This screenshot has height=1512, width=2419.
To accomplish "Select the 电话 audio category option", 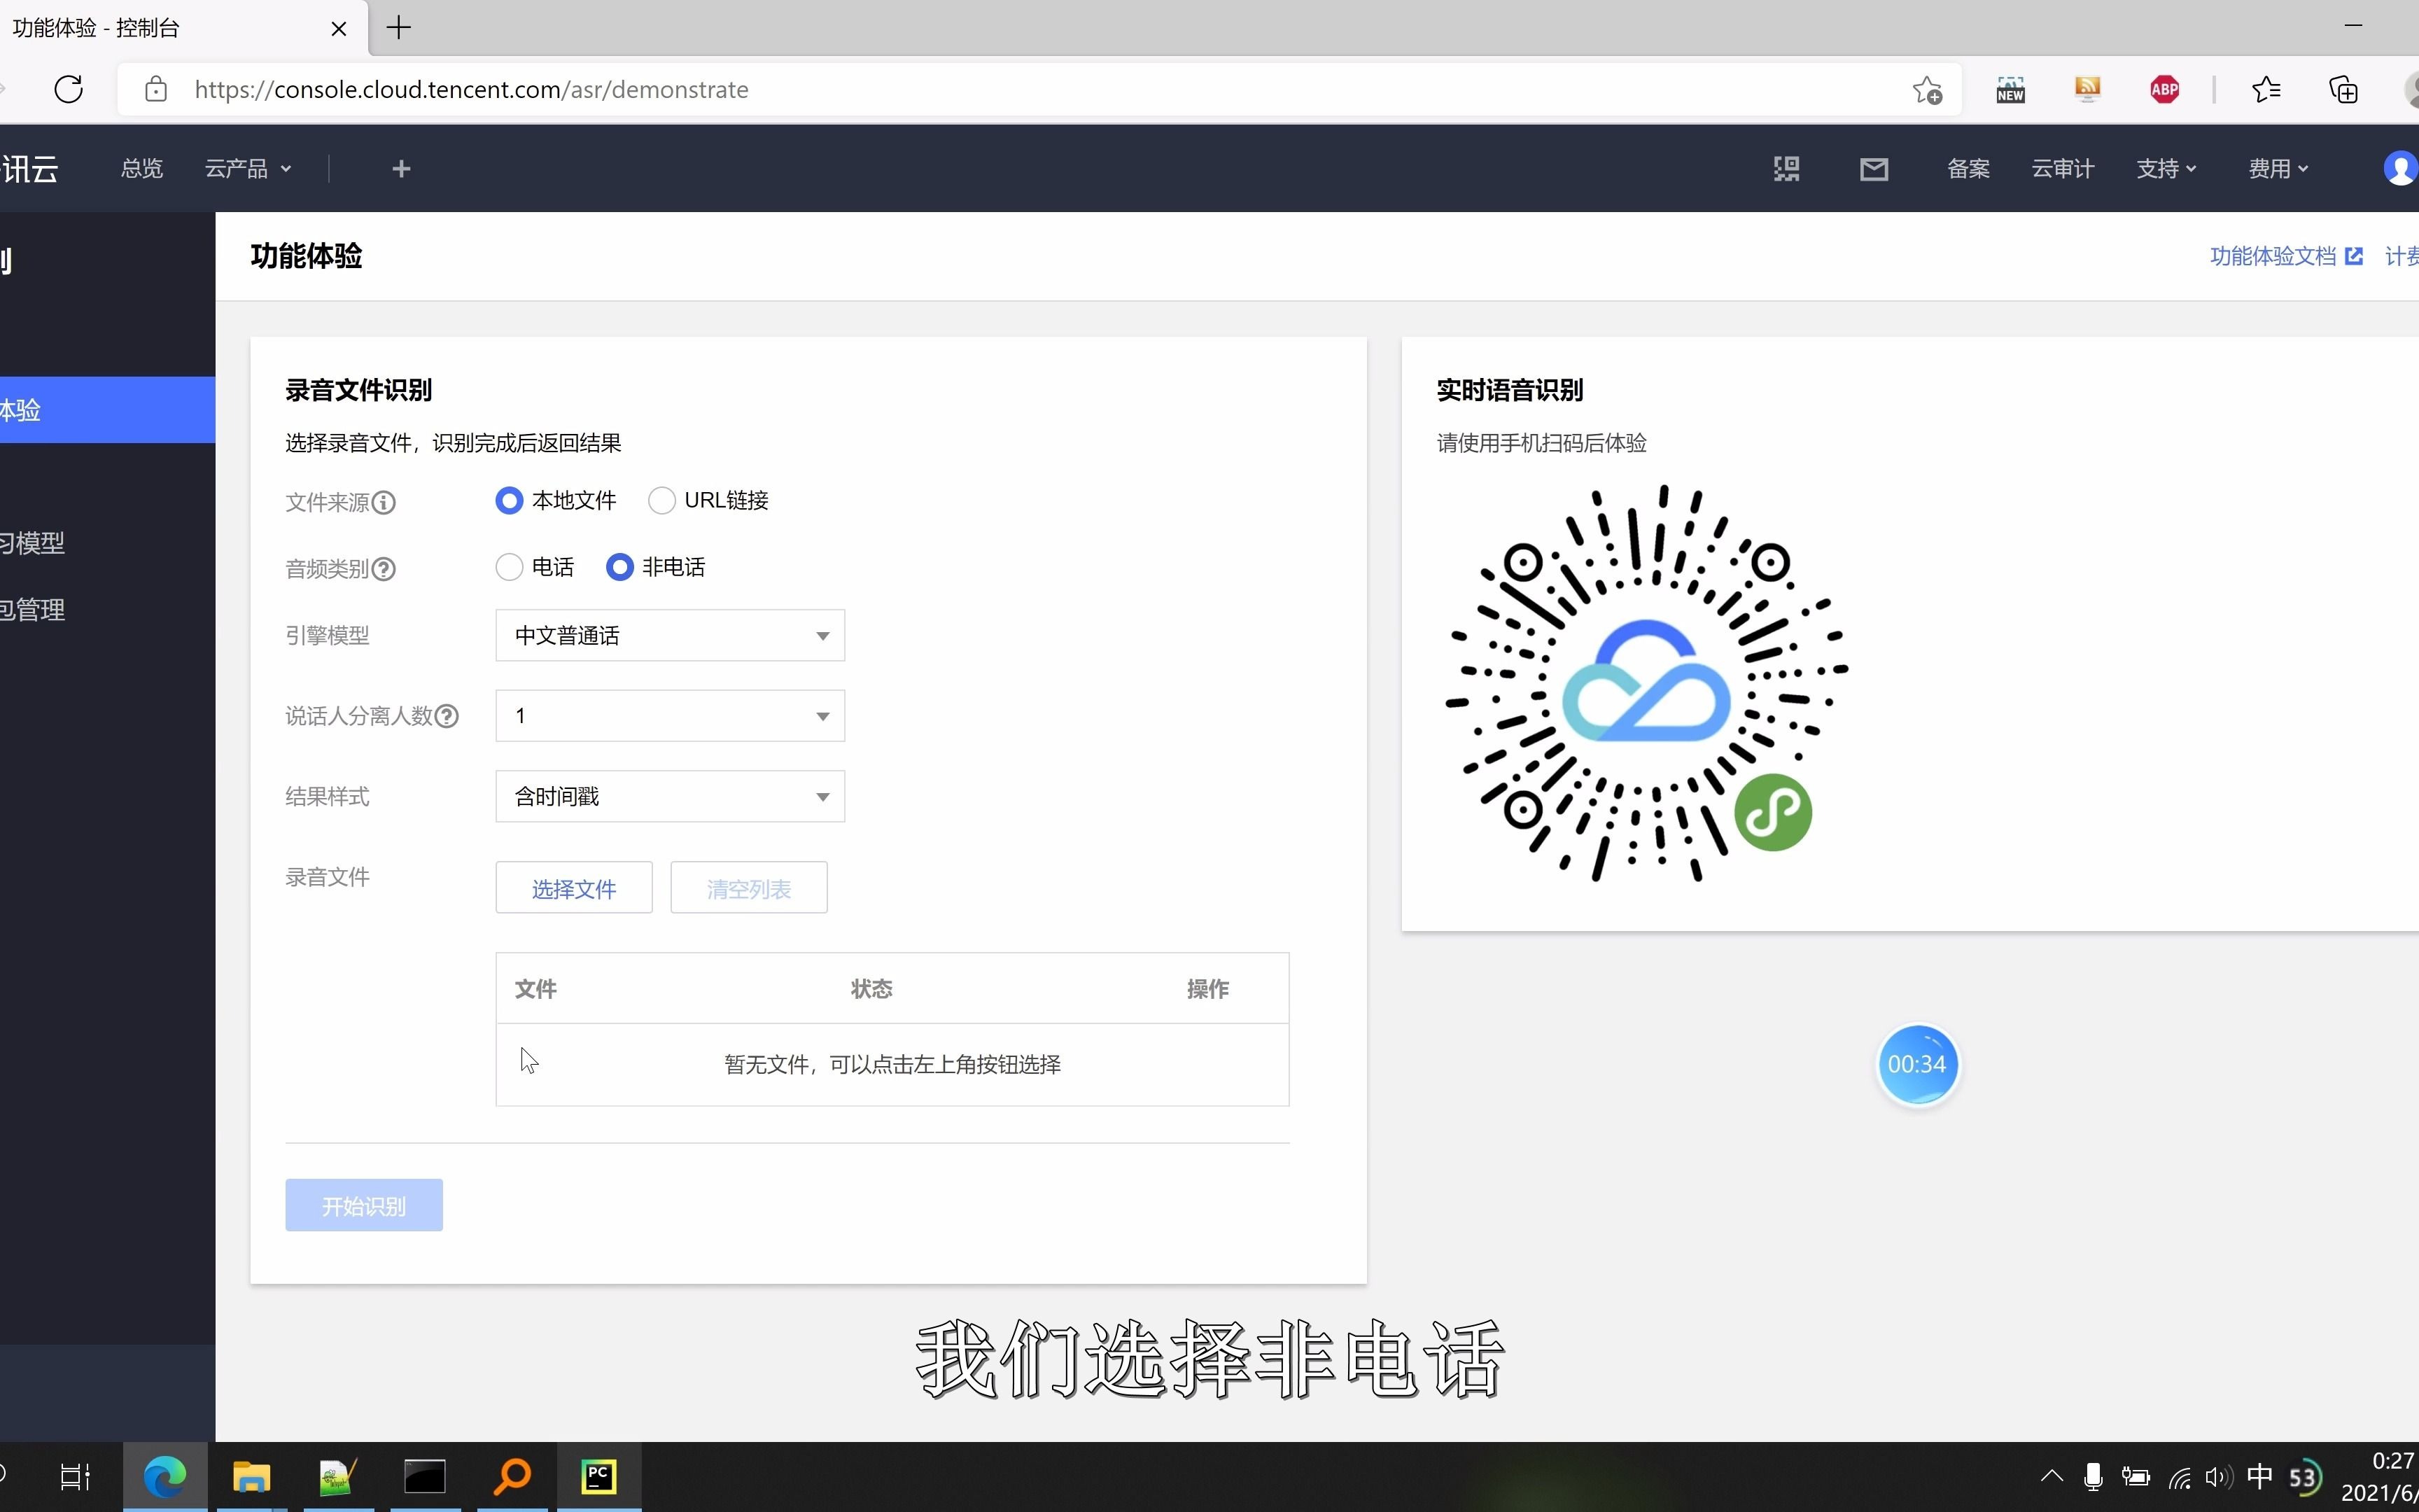I will (x=509, y=566).
